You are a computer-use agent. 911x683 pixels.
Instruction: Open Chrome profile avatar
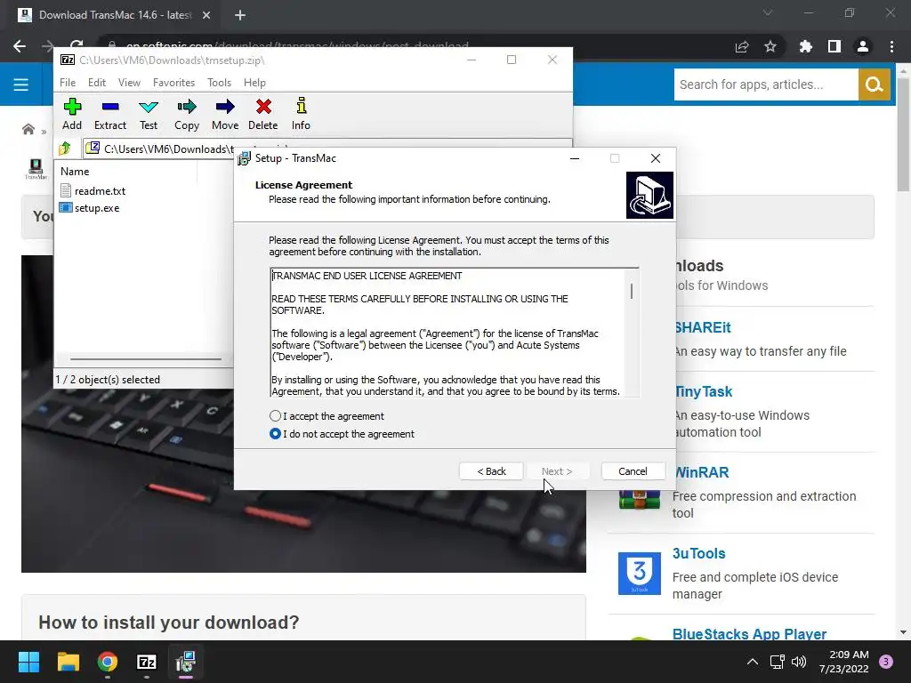pos(863,46)
